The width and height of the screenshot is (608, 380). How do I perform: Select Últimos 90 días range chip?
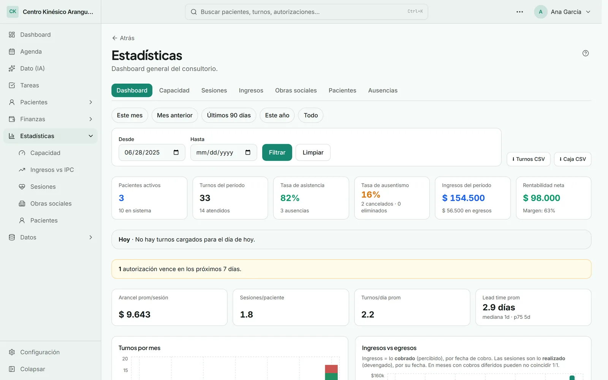229,115
